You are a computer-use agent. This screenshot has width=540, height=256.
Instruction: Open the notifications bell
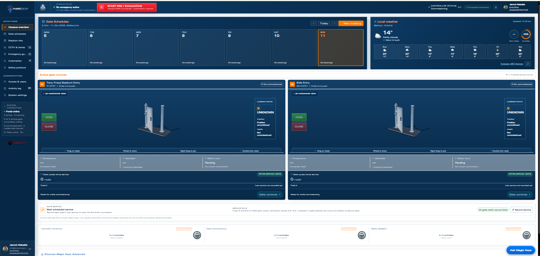(496, 7)
